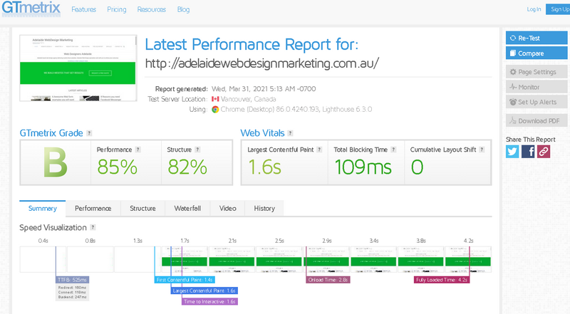Switch to the Structure tab
Image resolution: width=570 pixels, height=314 pixels.
coord(142,208)
